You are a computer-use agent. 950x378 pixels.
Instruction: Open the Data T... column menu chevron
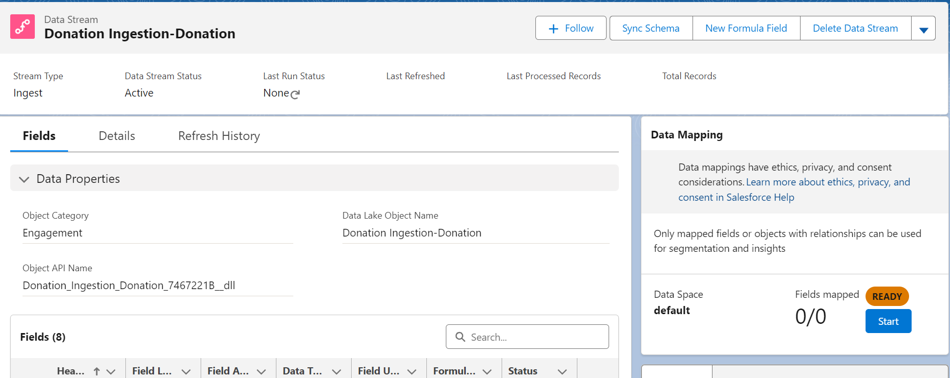336,371
